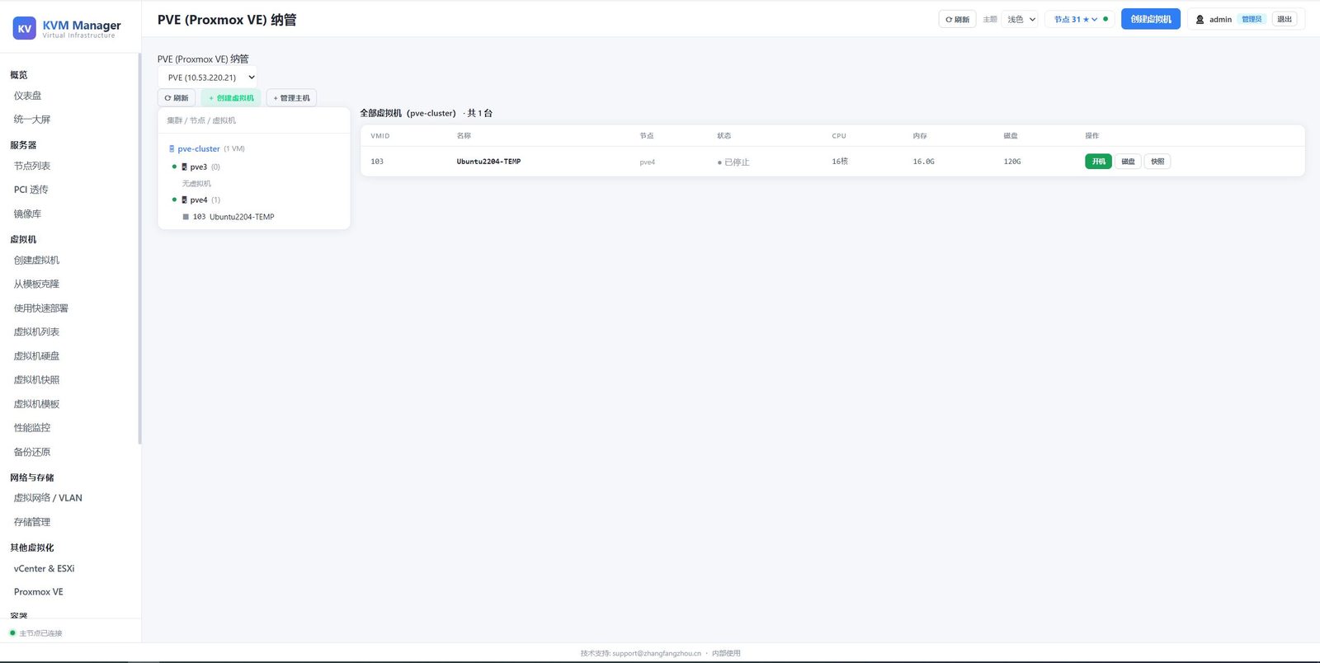This screenshot has height=663, width=1320.
Task: Open 虚拟网络 / VLAN in the sidebar
Action: (x=48, y=498)
